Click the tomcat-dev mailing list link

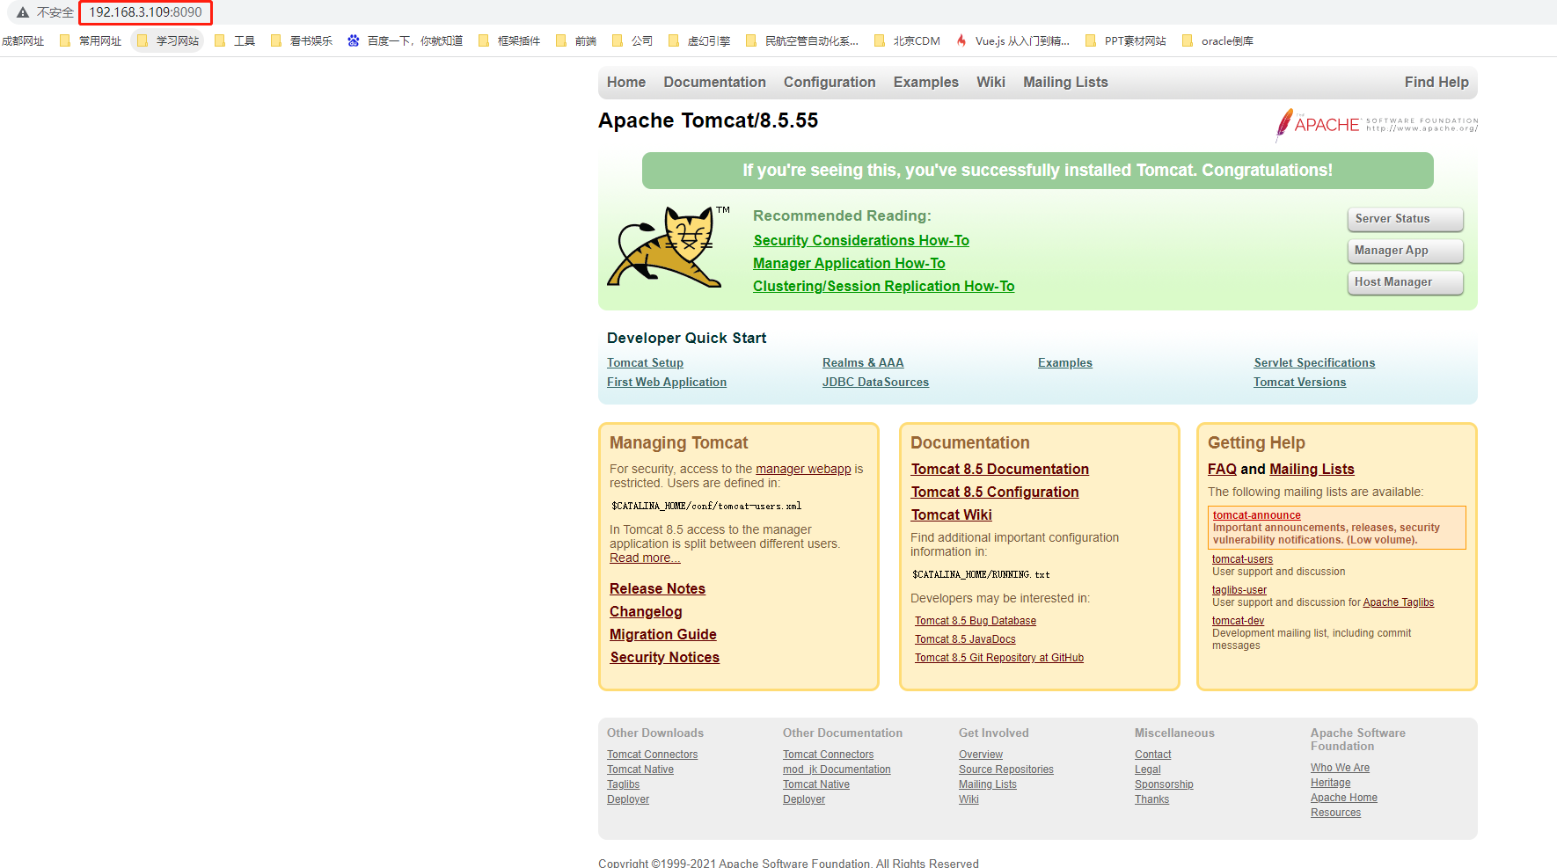click(x=1238, y=621)
